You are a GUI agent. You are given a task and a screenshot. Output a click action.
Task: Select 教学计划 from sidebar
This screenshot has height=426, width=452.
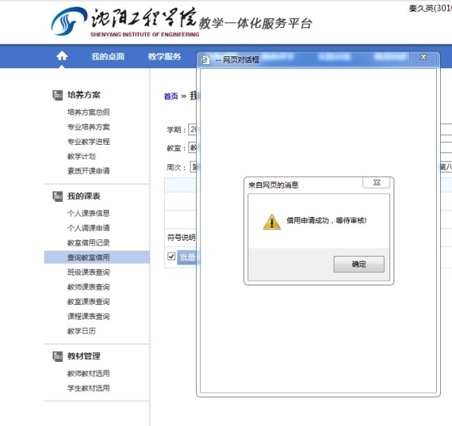click(81, 157)
